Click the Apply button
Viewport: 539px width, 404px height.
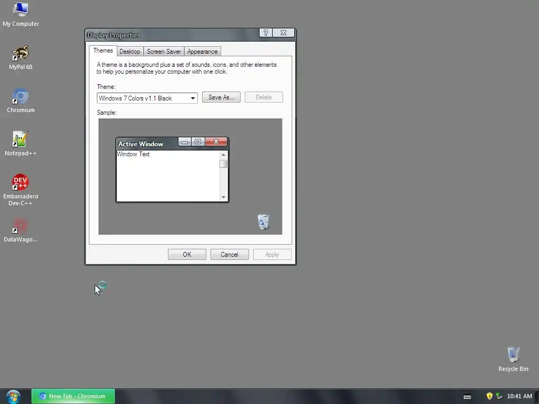(272, 255)
